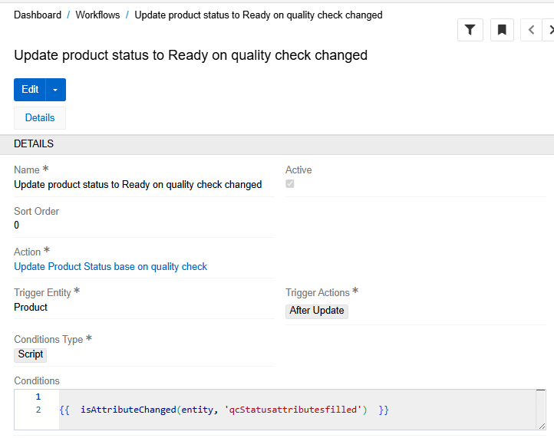Image resolution: width=554 pixels, height=438 pixels.
Task: Click the Conditions editor resize handle
Action: click(x=542, y=426)
